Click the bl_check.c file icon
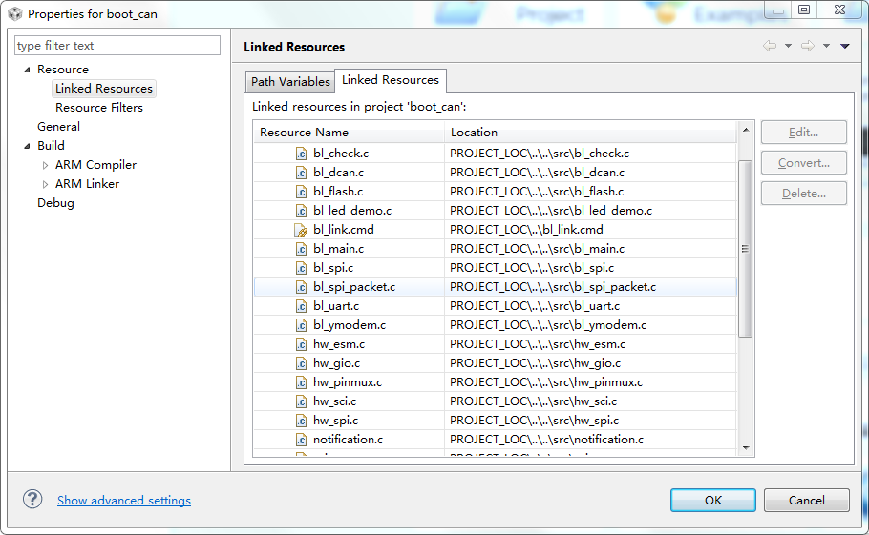This screenshot has height=535, width=869. (x=301, y=154)
